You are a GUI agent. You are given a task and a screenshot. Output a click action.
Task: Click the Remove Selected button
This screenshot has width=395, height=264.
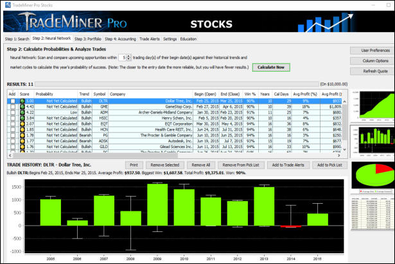tap(165, 165)
